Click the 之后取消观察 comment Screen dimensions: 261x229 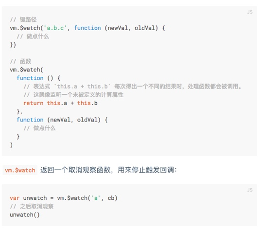(x=32, y=206)
